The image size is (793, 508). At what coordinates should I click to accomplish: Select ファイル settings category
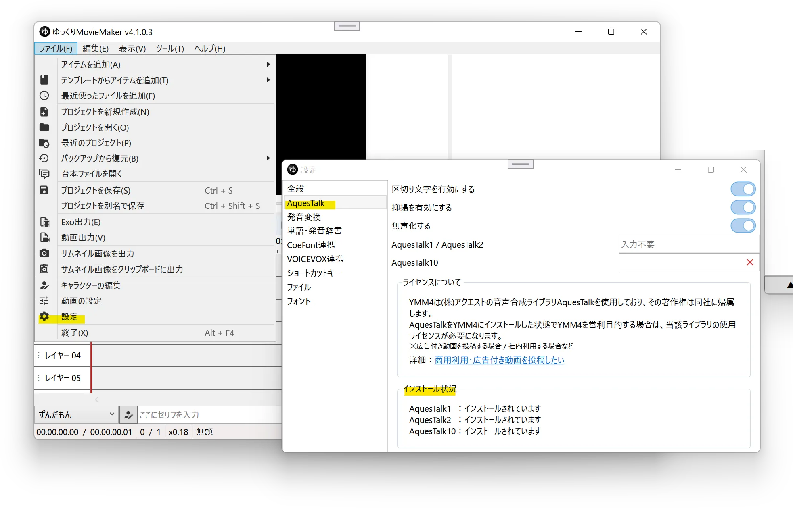click(335, 287)
